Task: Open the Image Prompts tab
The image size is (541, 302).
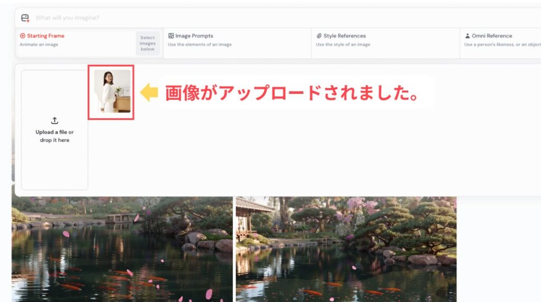Action: (194, 36)
